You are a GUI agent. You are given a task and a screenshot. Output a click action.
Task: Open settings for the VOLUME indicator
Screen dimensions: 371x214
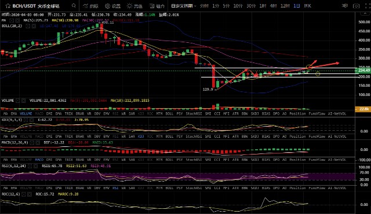tap(18, 101)
